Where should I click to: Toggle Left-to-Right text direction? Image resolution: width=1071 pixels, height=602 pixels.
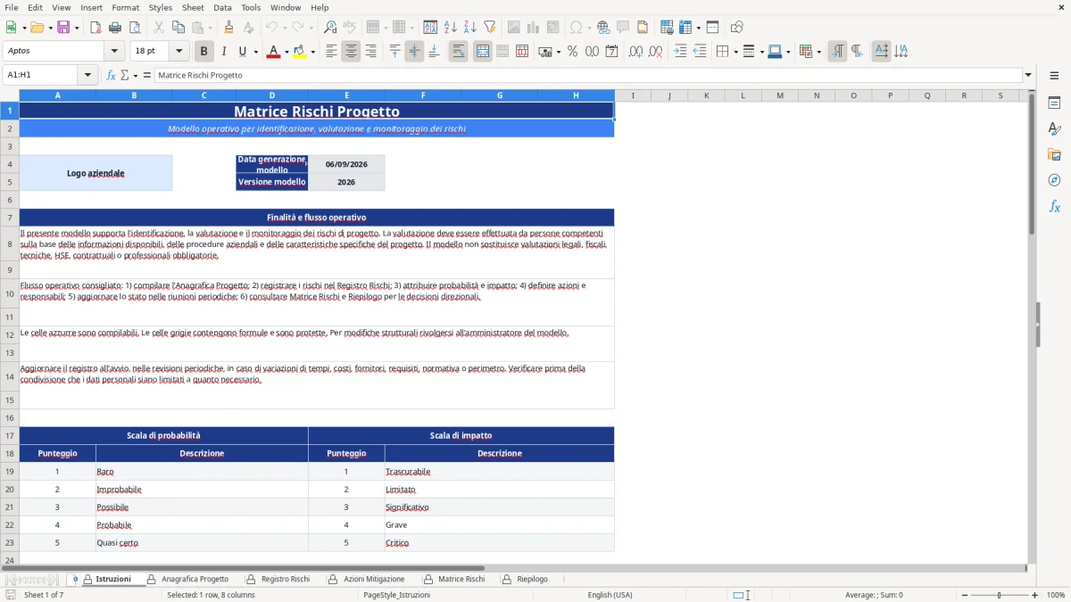click(x=837, y=52)
